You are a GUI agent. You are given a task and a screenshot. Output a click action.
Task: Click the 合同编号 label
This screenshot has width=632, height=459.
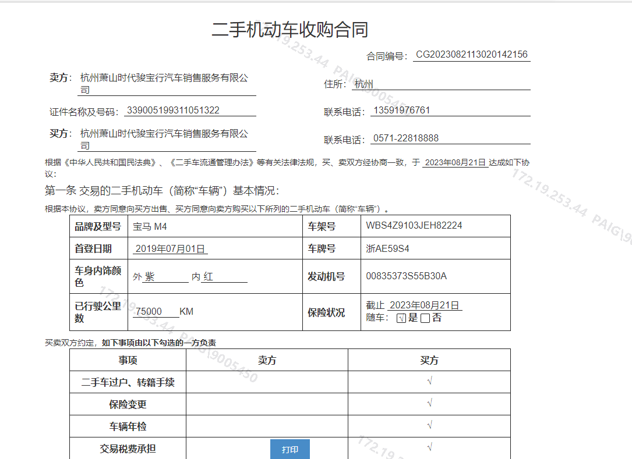point(387,56)
